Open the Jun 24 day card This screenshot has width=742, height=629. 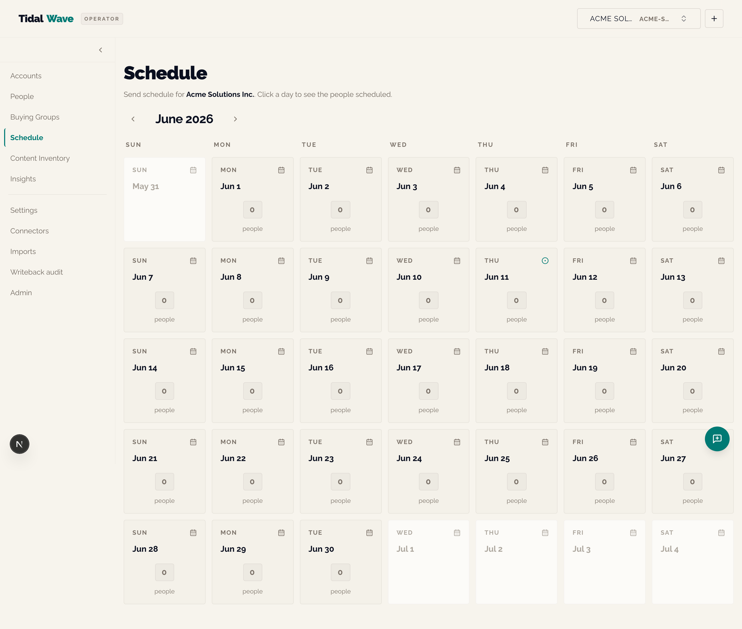coord(428,471)
